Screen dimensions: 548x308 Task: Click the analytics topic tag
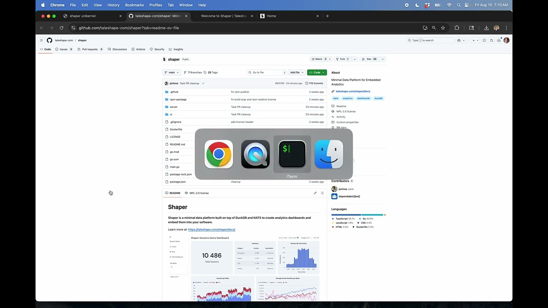pos(348,98)
